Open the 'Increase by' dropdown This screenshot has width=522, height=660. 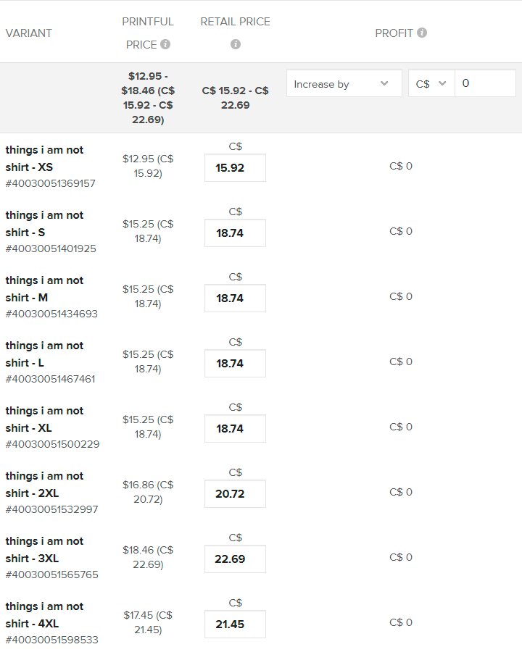click(344, 83)
